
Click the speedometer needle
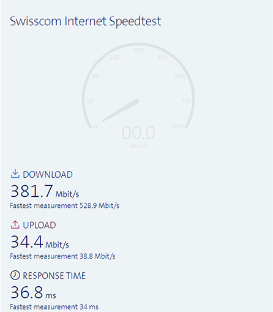point(121,110)
